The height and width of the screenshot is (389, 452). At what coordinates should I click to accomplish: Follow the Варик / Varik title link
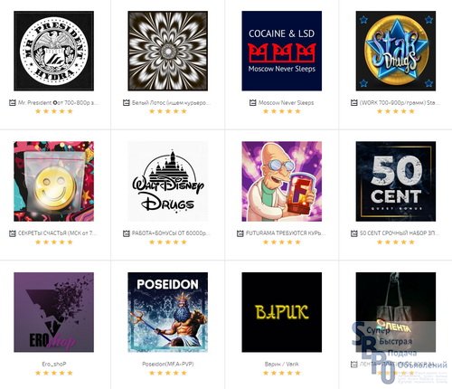point(282,364)
